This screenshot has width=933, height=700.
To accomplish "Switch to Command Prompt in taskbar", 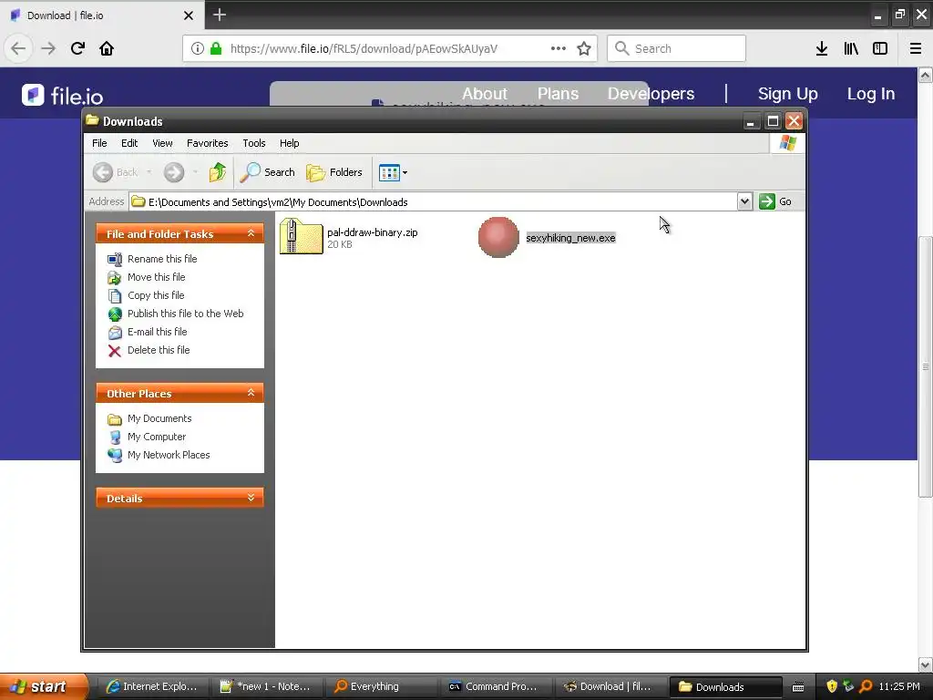I will coord(495,687).
